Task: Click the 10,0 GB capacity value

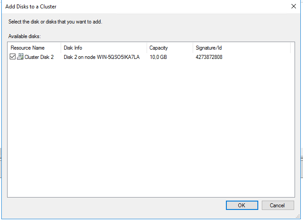Action: [x=158, y=57]
